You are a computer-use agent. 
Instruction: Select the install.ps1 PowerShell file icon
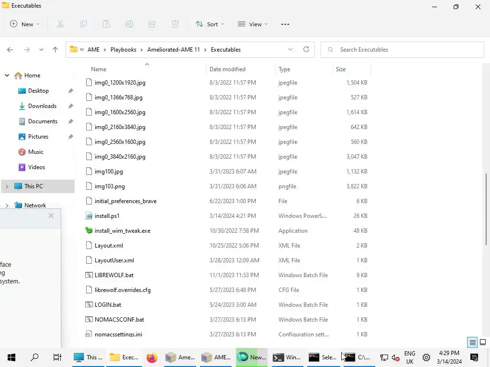[89, 216]
